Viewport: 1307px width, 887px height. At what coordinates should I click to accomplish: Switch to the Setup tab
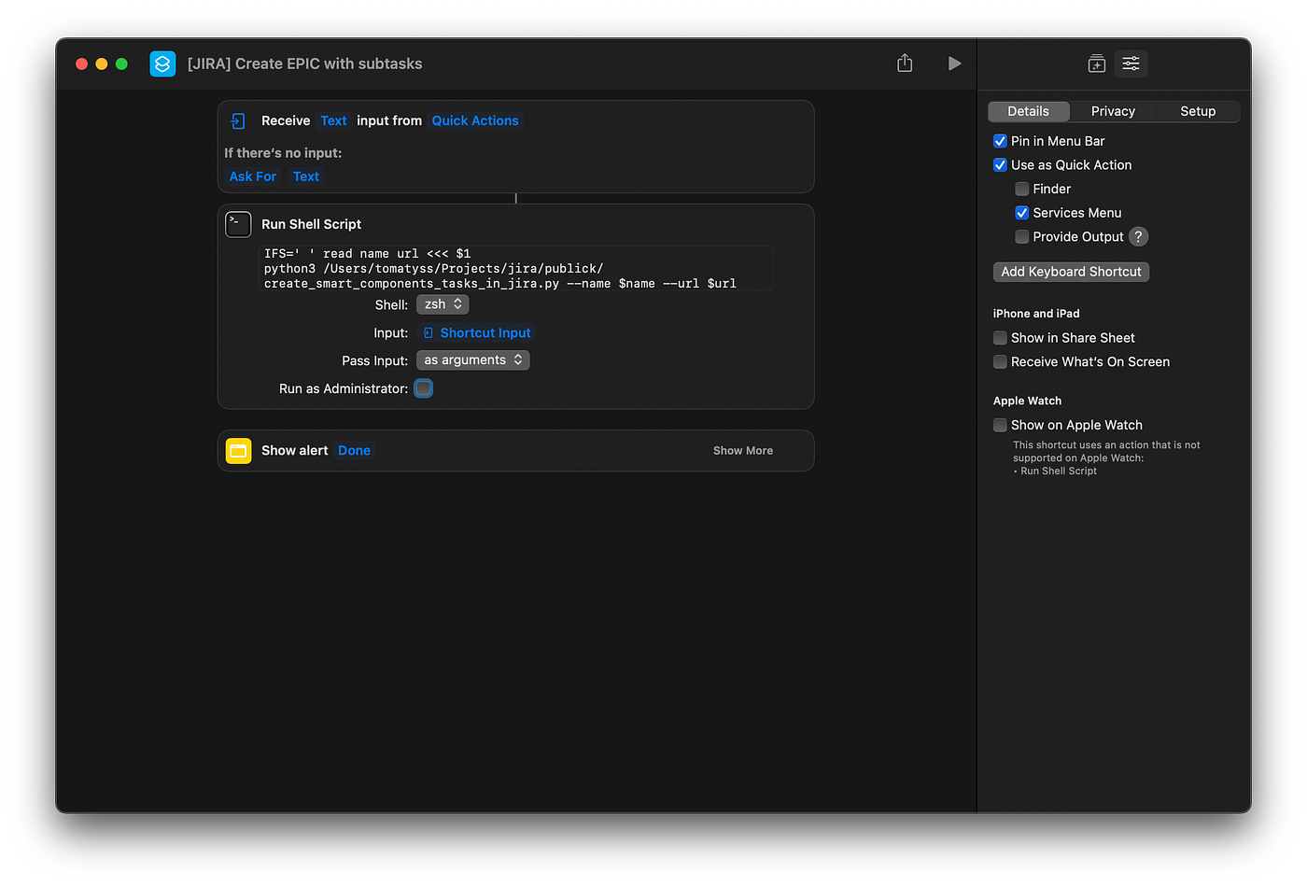click(1198, 111)
